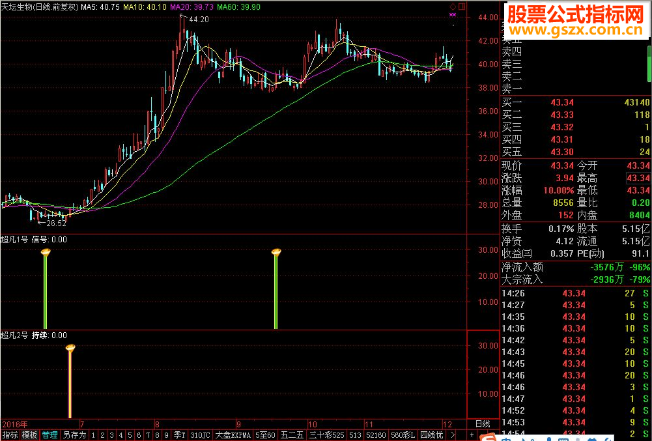
Task: Click the 买五 bid price 43.30
Action: click(x=562, y=152)
